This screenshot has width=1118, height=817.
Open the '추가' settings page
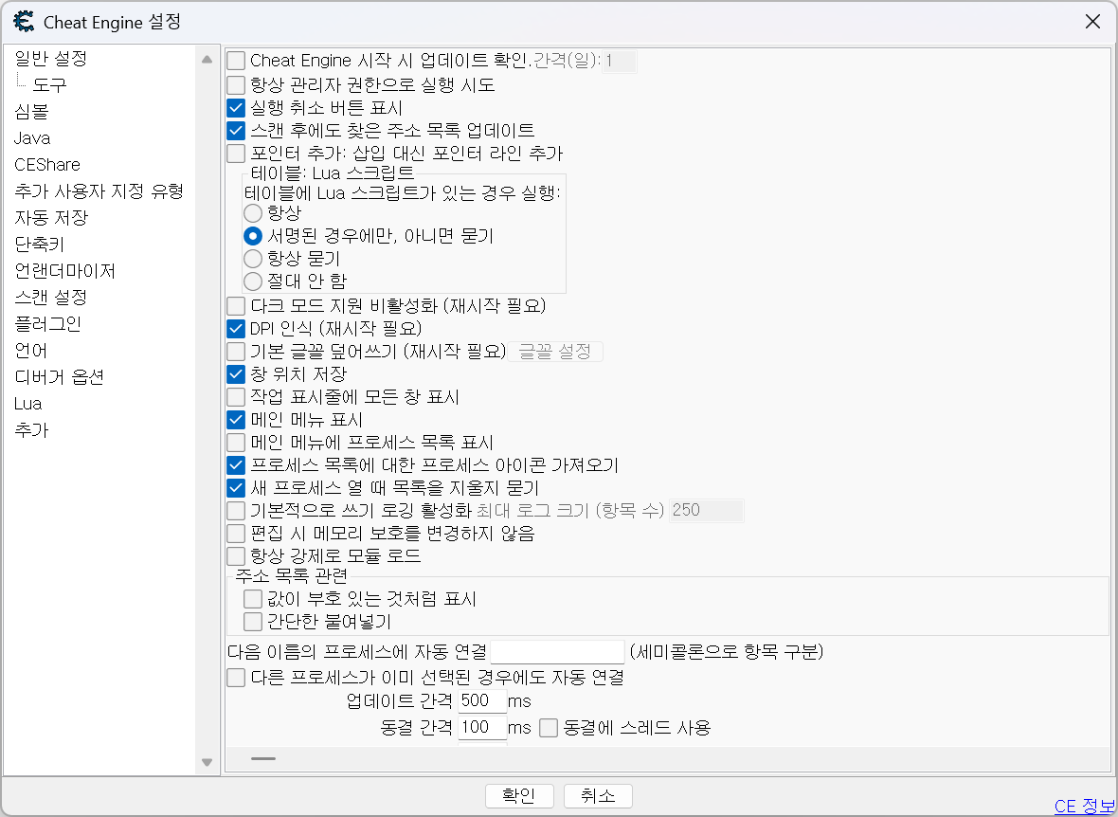(31, 430)
